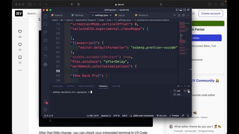Image resolution: width=239 pixels, height=134 pixels.
Task: Open the Source Control view
Action: 46,32
